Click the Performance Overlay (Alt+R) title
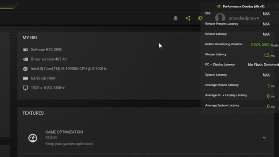279x157 pixels. click(244, 7)
